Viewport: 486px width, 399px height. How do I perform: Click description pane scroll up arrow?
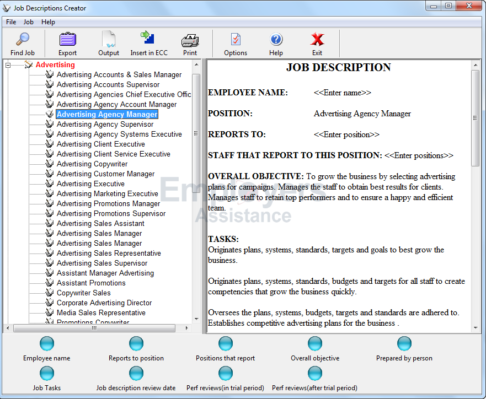point(475,64)
